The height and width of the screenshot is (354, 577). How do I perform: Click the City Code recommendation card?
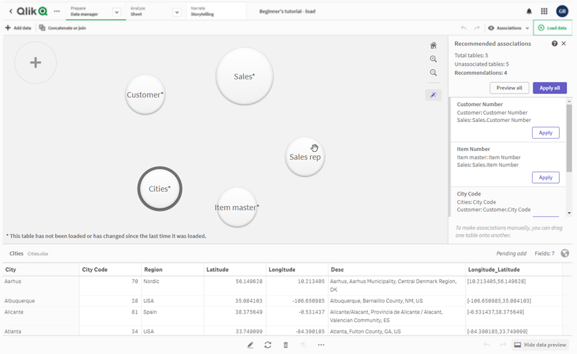(x=508, y=202)
